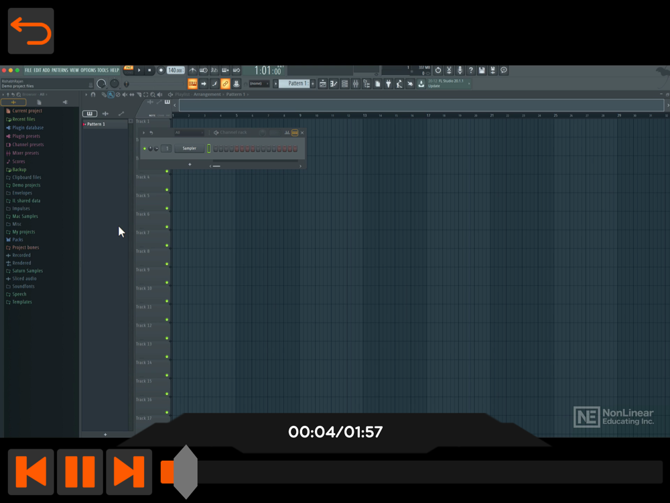
Task: Open the Browser view icon
Action: point(366,84)
